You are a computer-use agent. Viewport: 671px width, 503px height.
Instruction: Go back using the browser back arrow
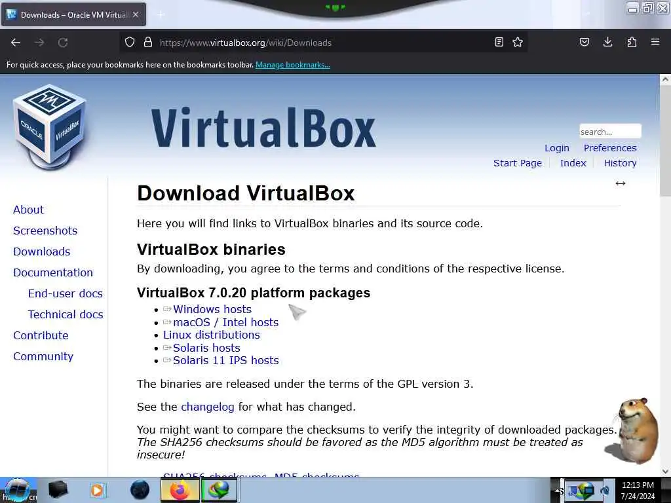pos(16,43)
